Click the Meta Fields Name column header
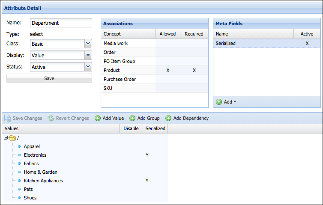323x205 pixels. tap(253, 34)
